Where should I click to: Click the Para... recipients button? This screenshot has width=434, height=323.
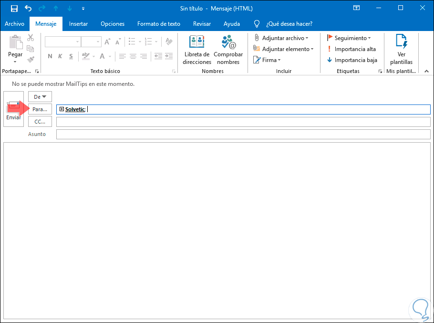[x=40, y=109]
